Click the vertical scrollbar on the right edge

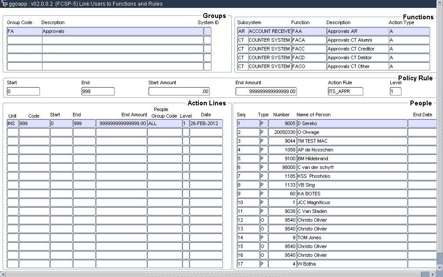[x=440, y=176]
